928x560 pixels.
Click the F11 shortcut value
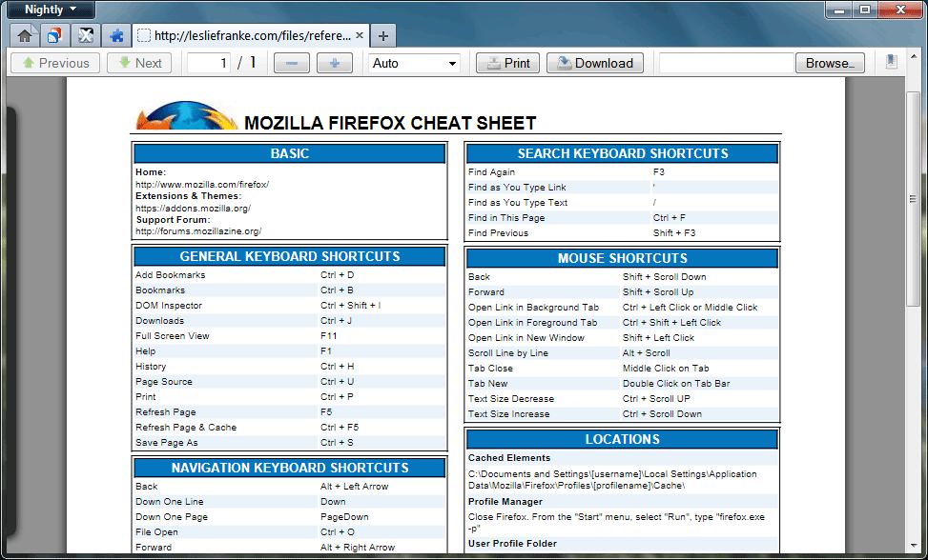[328, 335]
